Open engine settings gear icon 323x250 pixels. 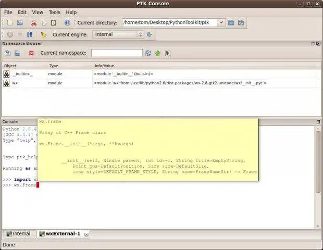[149, 34]
